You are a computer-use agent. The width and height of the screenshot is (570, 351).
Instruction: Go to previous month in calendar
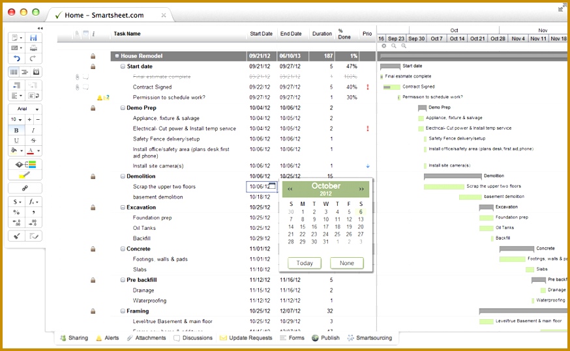290,189
